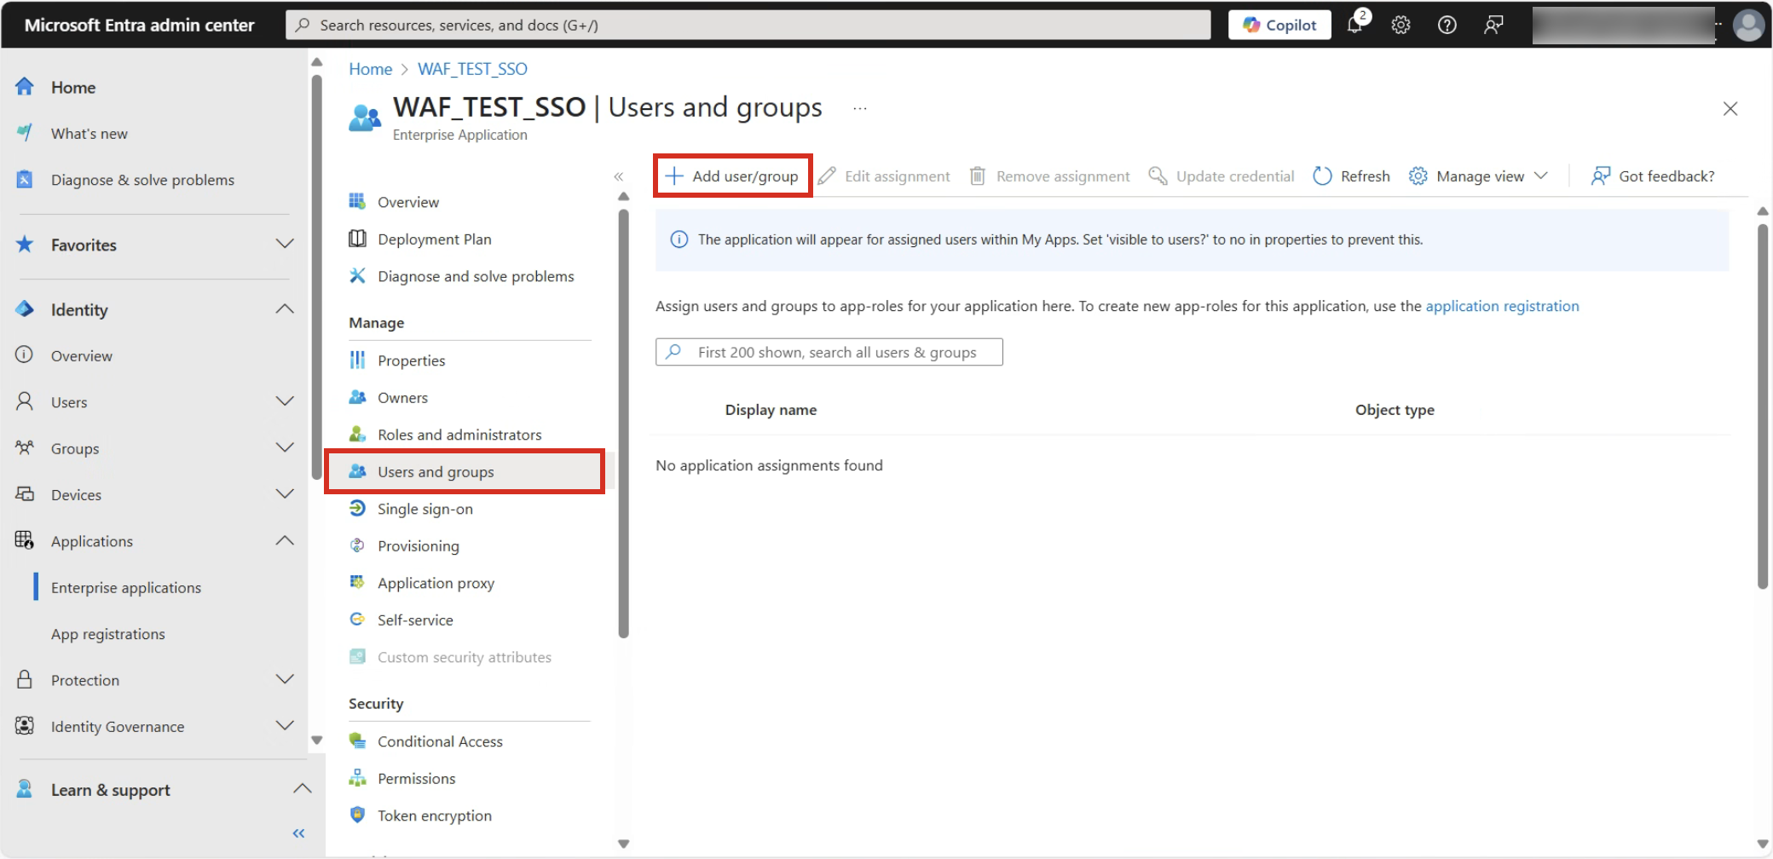Open the user account avatar

(x=1748, y=25)
